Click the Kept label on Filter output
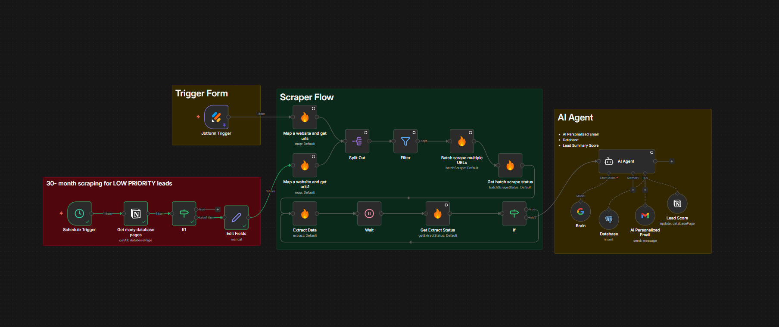This screenshot has height=327, width=779. pos(424,141)
